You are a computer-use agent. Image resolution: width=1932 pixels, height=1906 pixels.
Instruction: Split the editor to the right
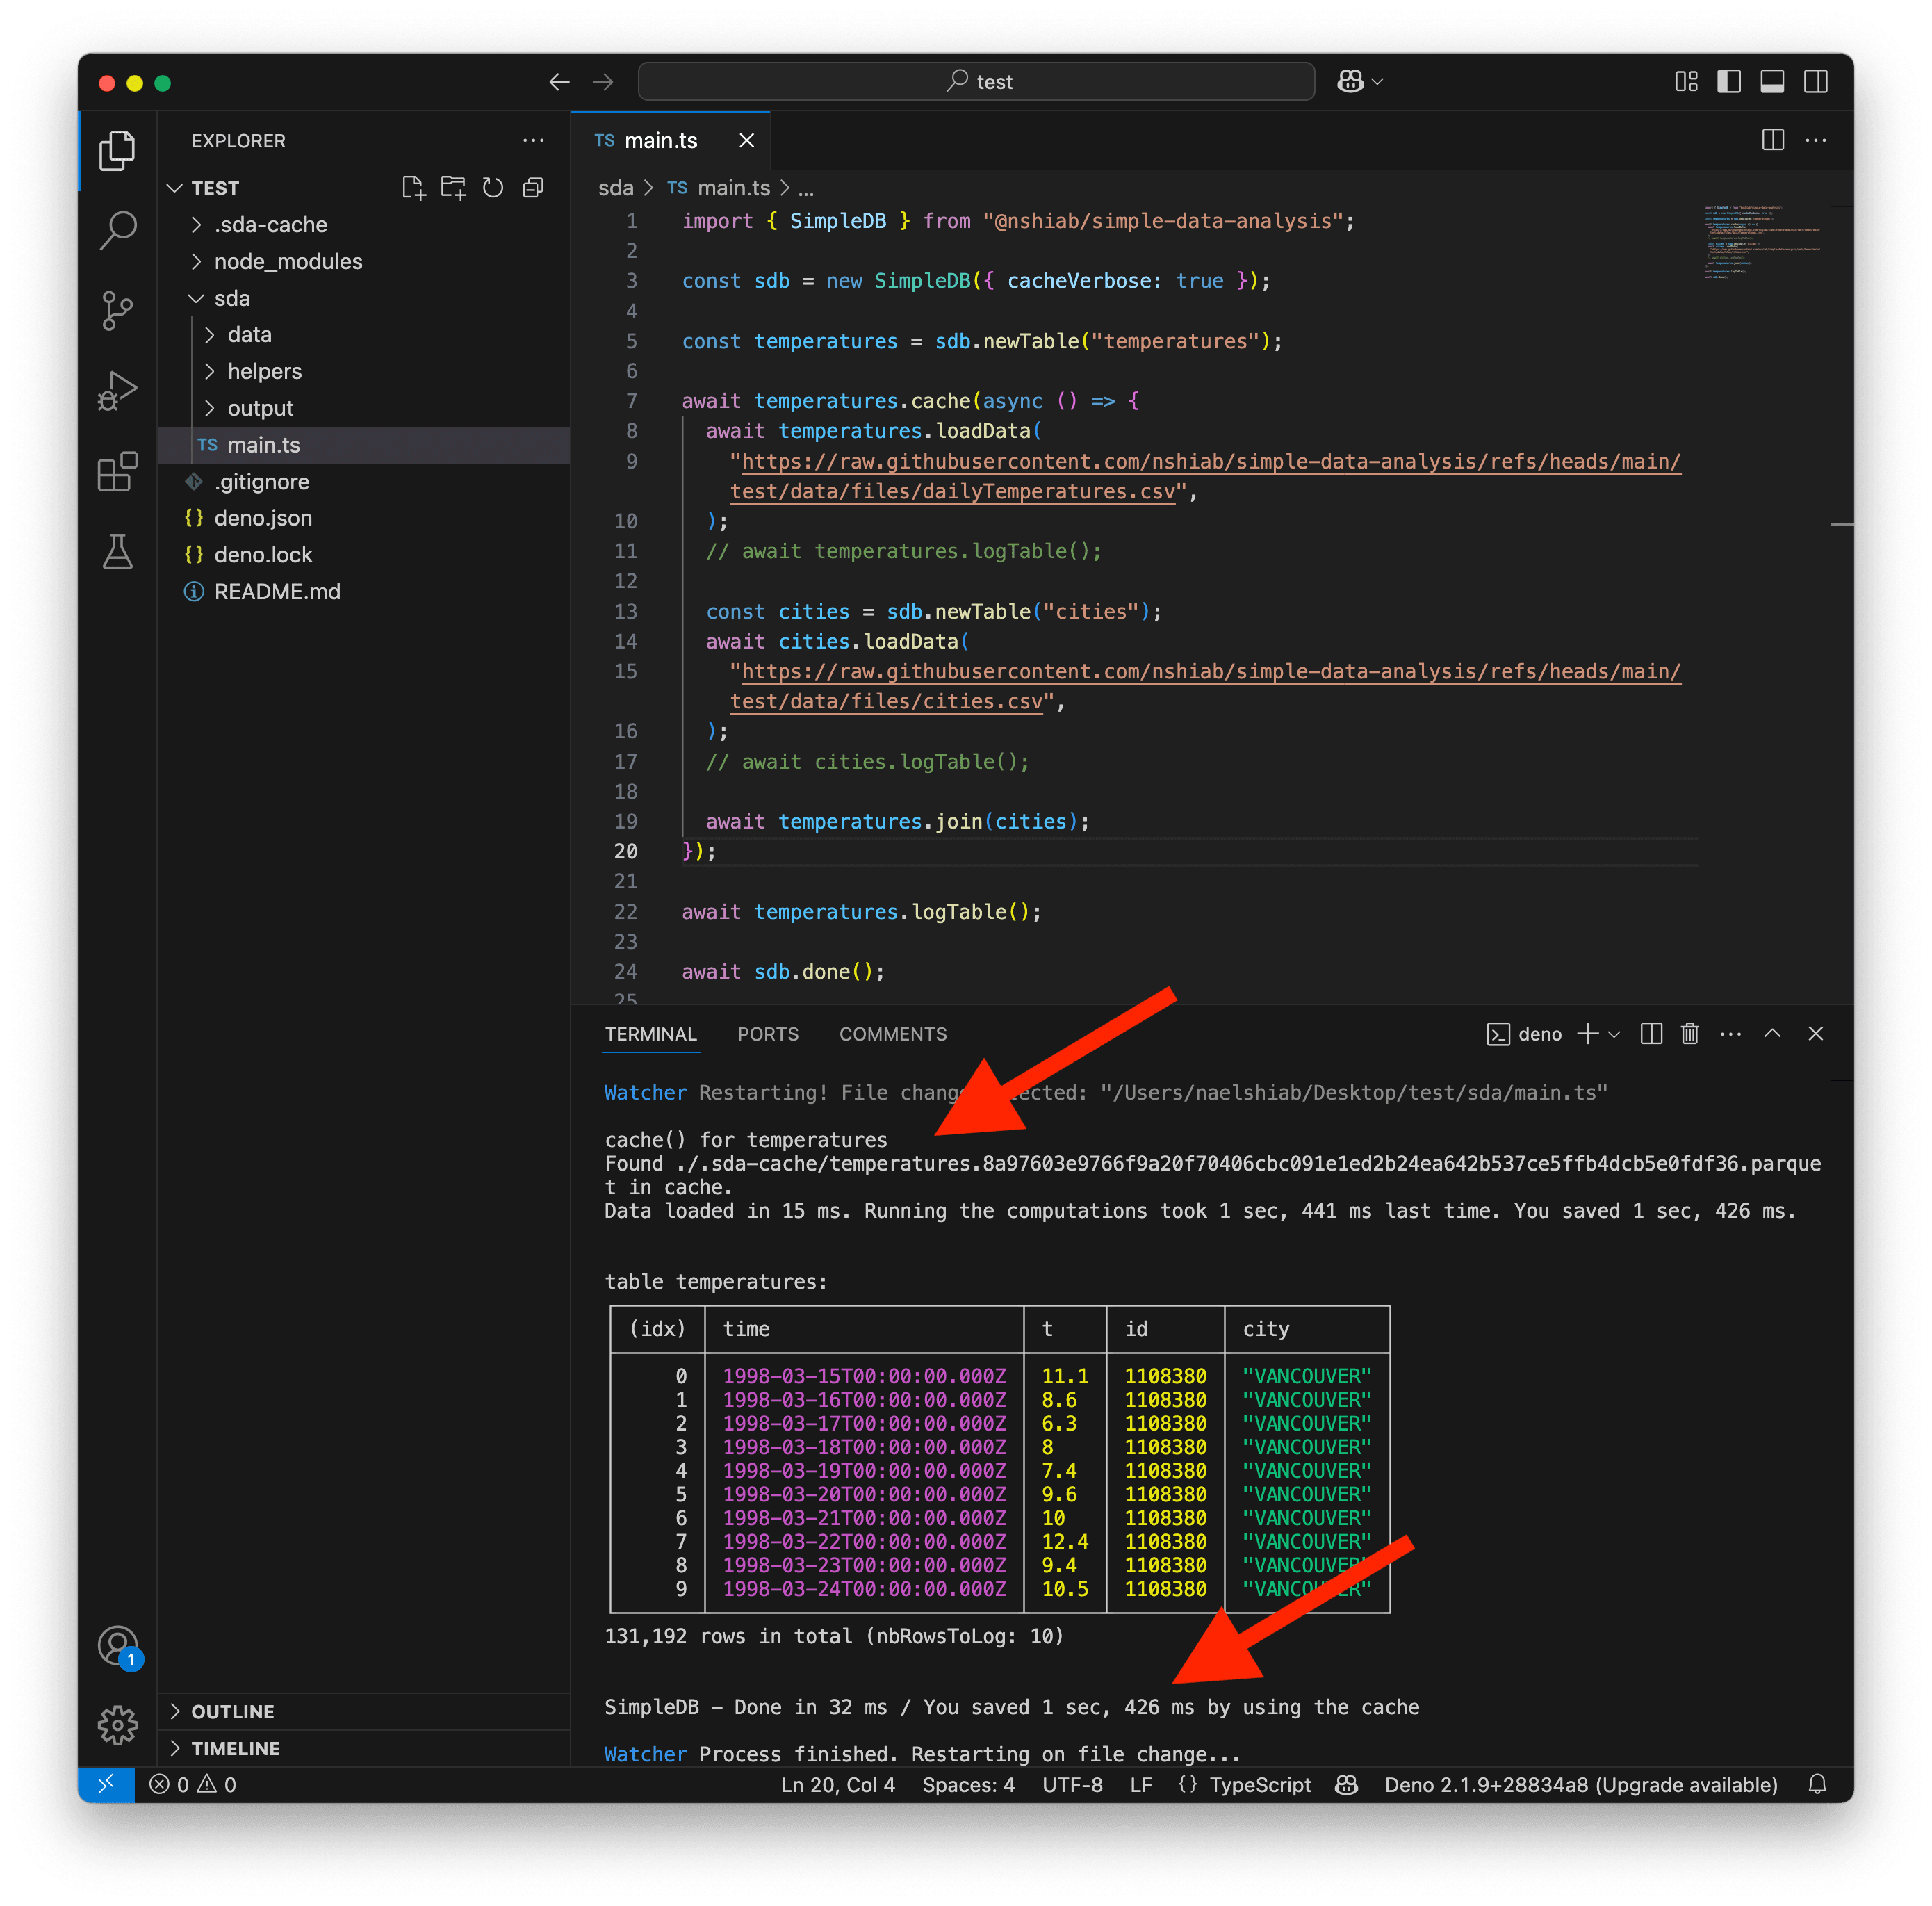1773,140
